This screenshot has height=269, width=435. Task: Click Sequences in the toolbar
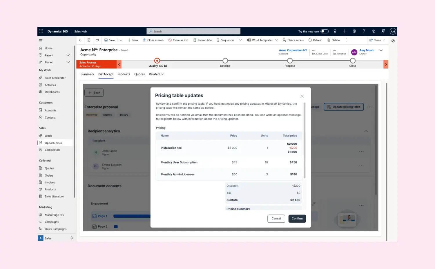(x=226, y=40)
